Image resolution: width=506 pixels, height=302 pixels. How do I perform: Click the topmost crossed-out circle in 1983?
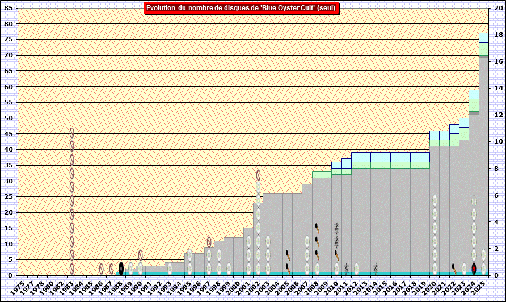[x=72, y=133]
